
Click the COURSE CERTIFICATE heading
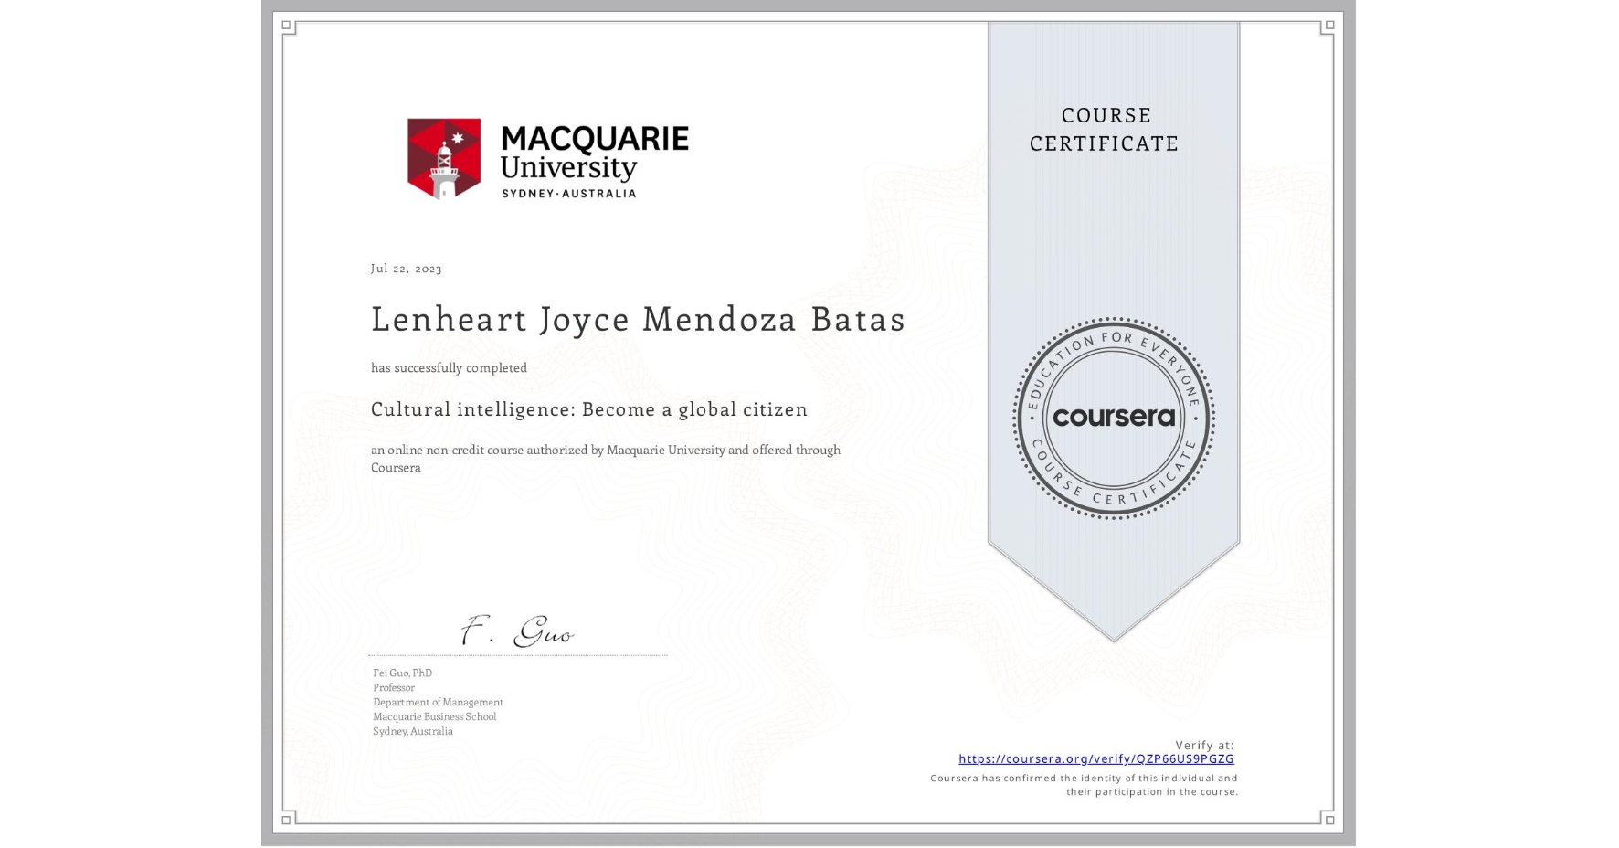tap(1102, 129)
